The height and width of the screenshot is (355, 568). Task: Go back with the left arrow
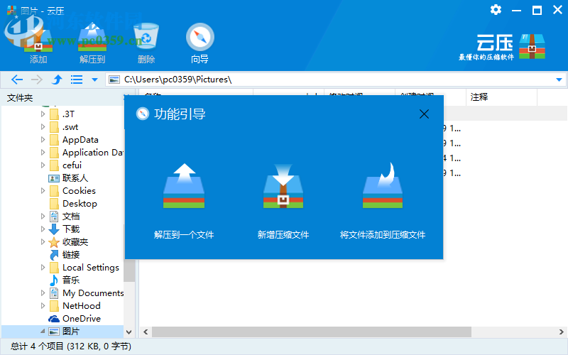point(17,80)
